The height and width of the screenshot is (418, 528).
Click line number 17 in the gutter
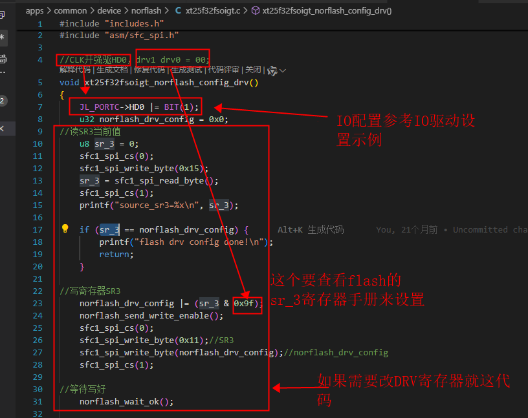[38, 230]
